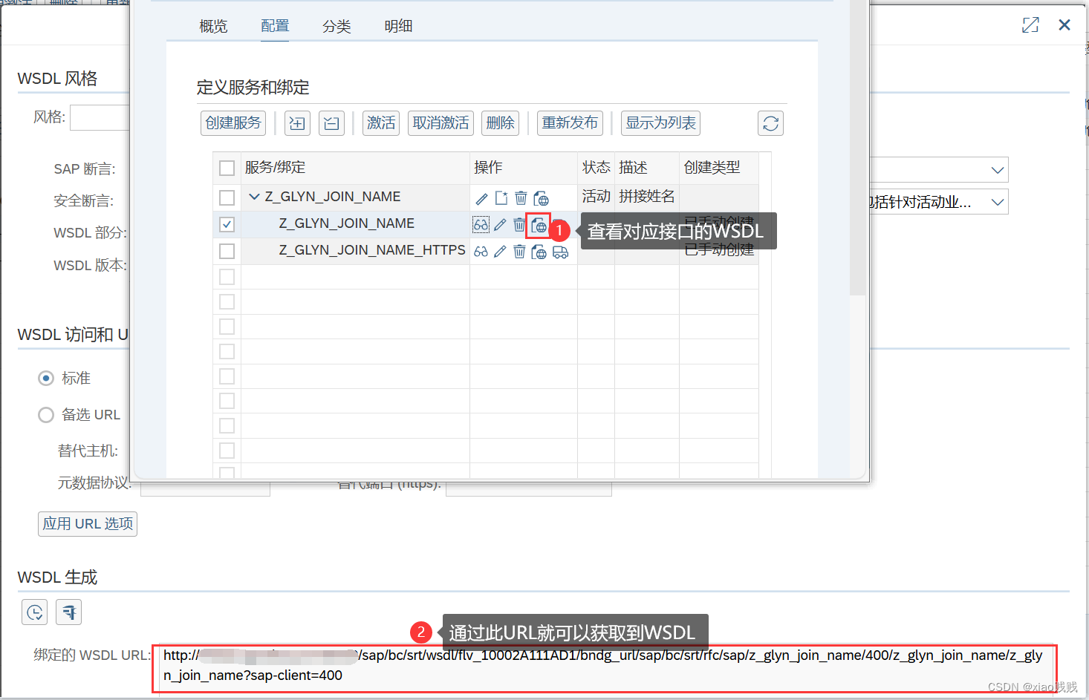Switch to the 概览 tab
This screenshot has height=700, width=1089.
(213, 26)
